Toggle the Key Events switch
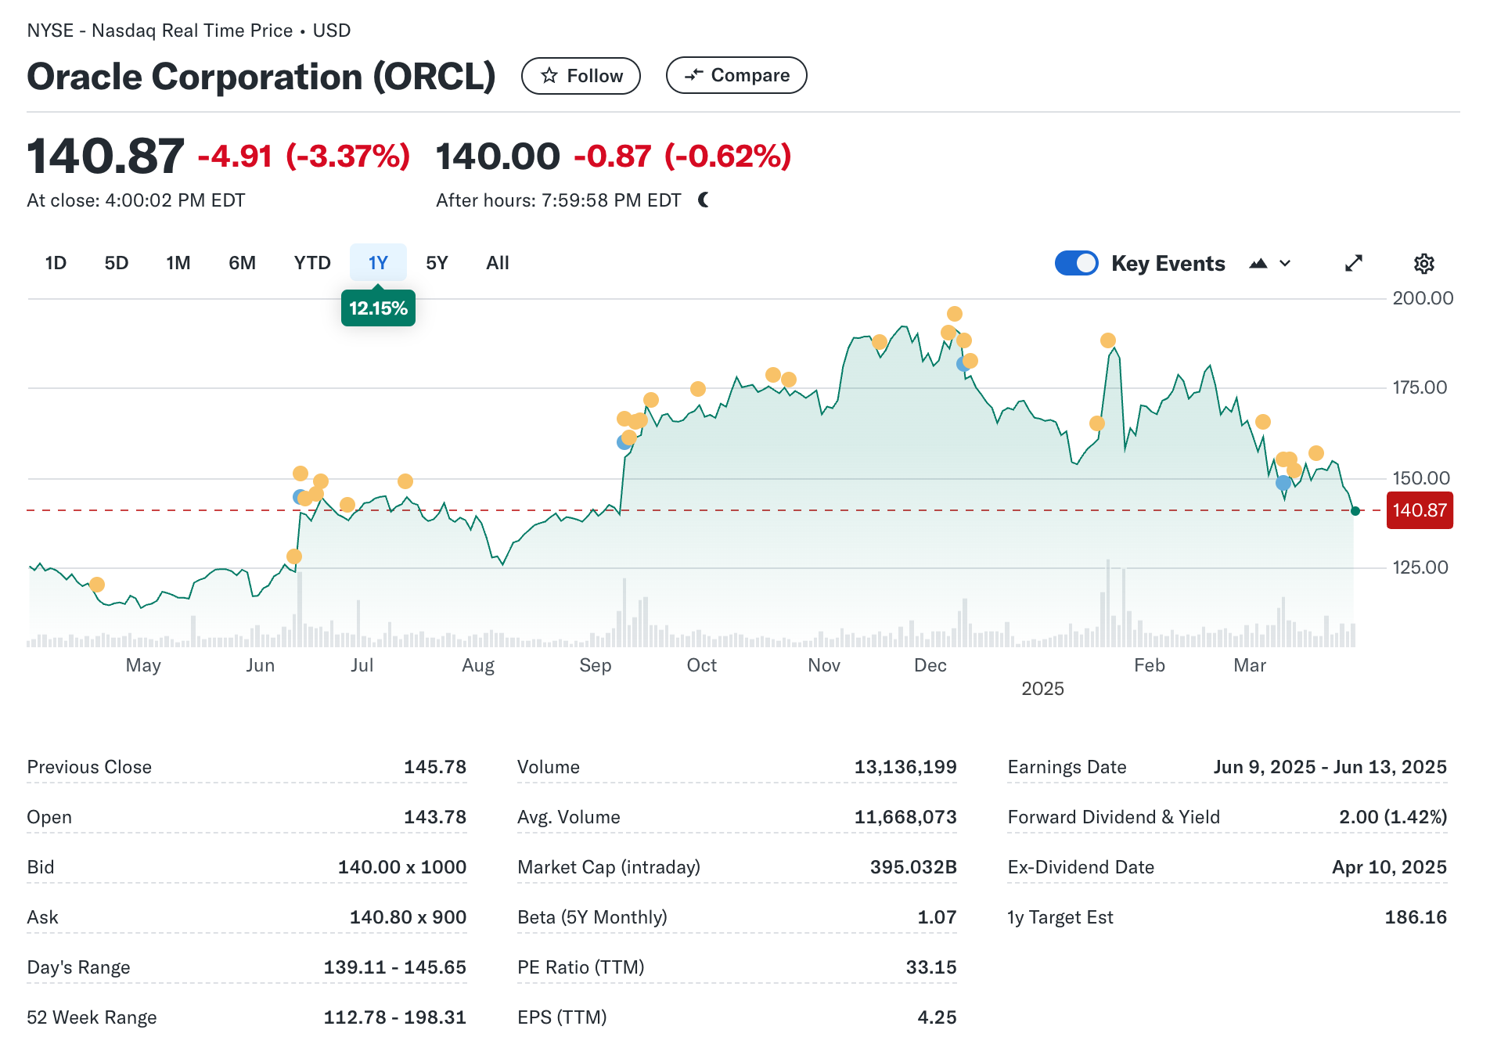The width and height of the screenshot is (1490, 1055). [x=1077, y=263]
